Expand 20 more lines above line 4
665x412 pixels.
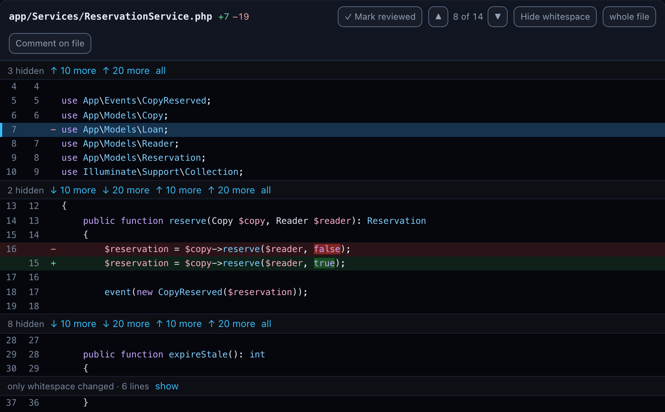coord(126,71)
